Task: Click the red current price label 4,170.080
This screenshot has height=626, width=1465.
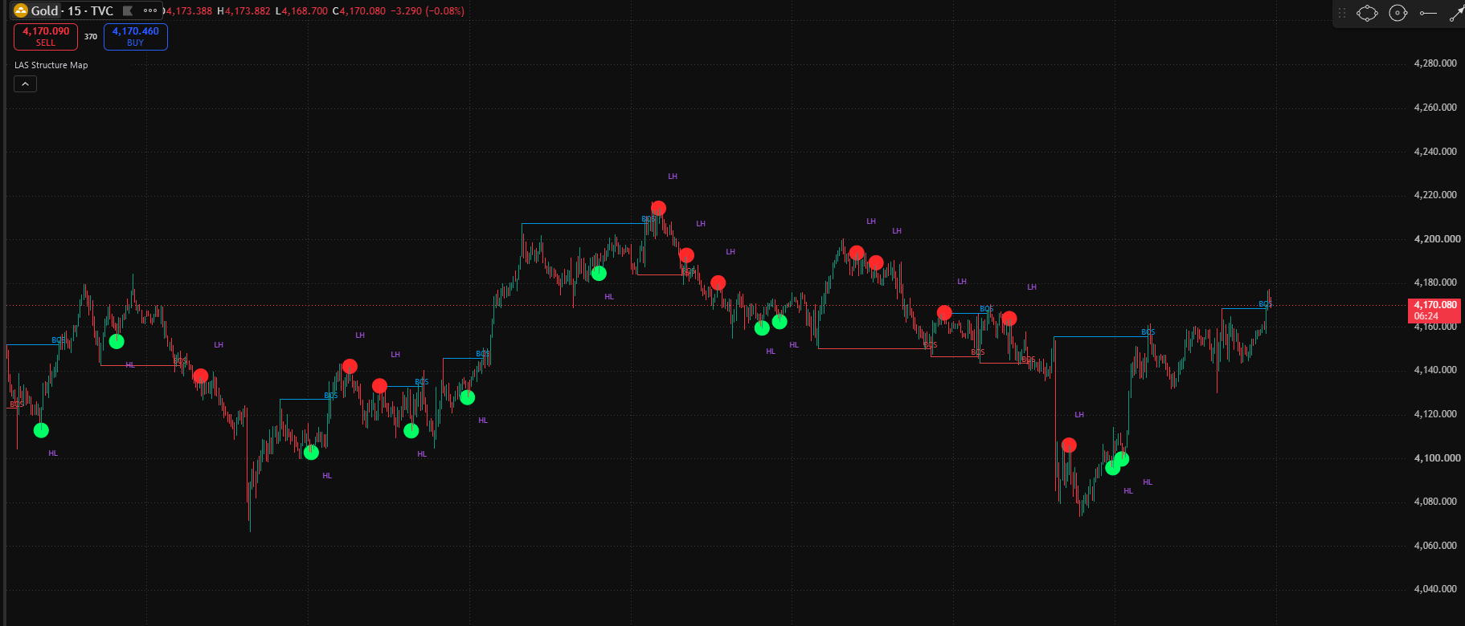Action: (1435, 311)
